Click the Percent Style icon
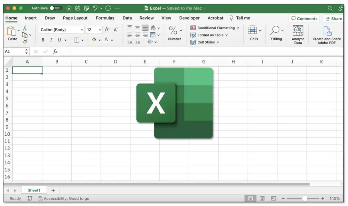 (x=173, y=31)
